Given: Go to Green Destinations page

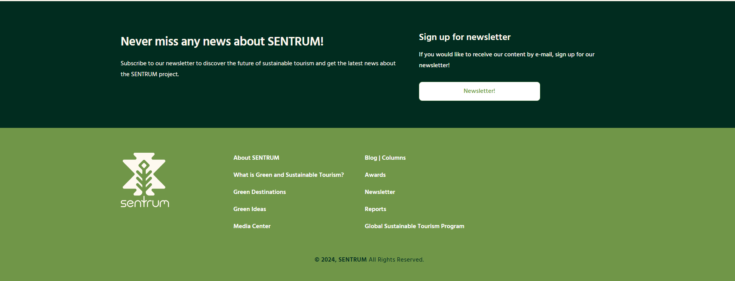Looking at the screenshot, I should coord(260,192).
